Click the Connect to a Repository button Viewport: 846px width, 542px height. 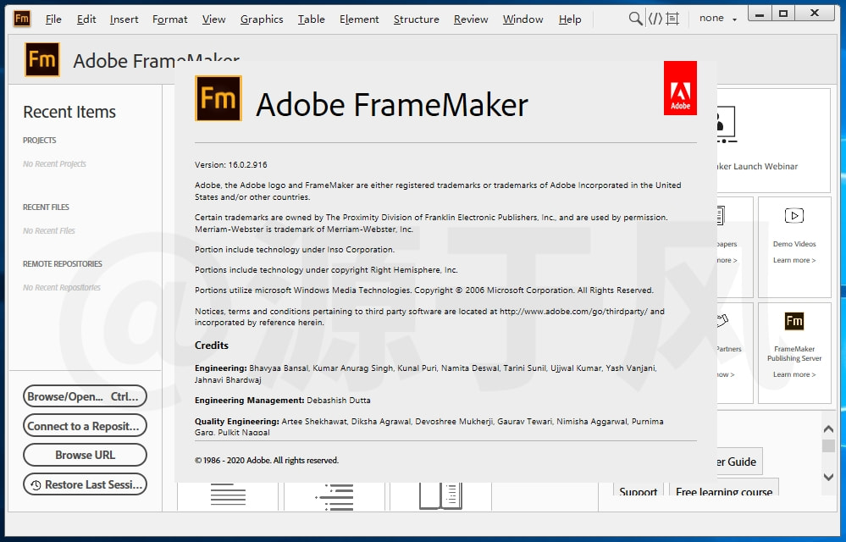coord(85,425)
